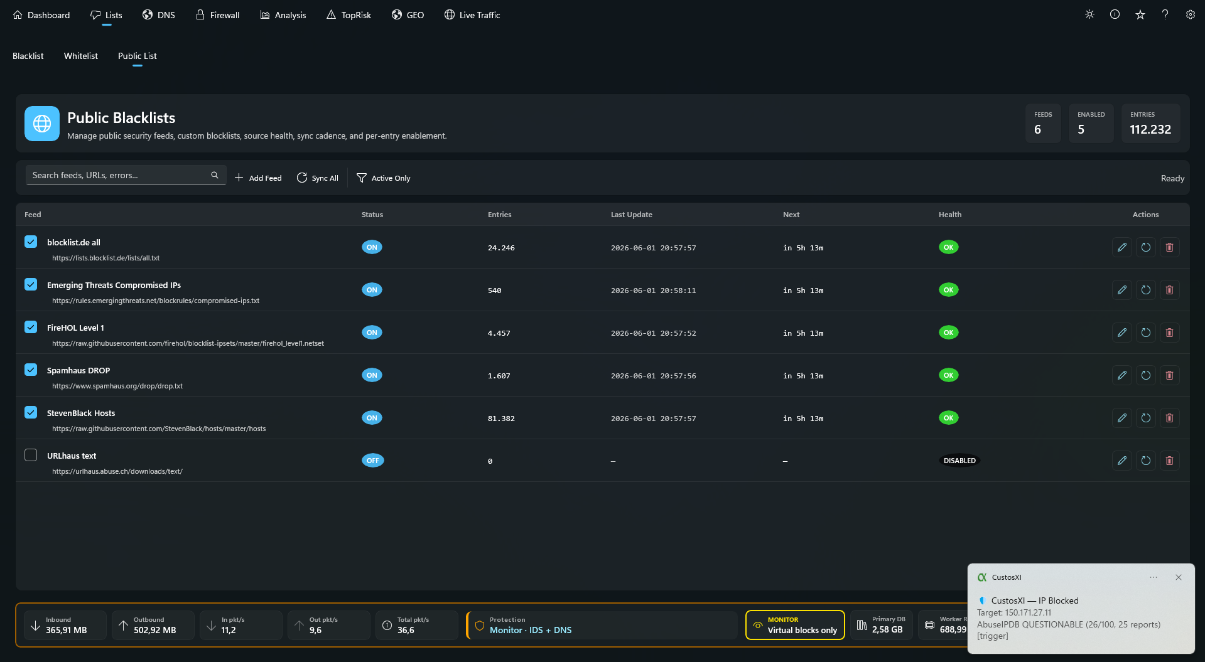Viewport: 1205px width, 662px height.
Task: Refresh the Spamhaus DROP feed
Action: coord(1145,375)
